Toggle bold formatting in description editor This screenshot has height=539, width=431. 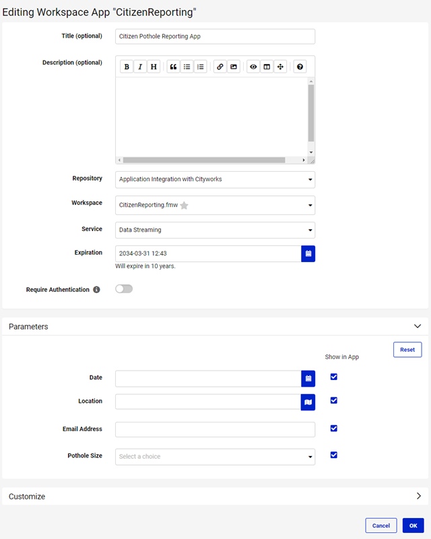pos(127,67)
